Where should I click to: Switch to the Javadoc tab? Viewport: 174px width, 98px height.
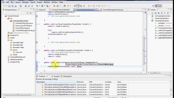(57, 76)
